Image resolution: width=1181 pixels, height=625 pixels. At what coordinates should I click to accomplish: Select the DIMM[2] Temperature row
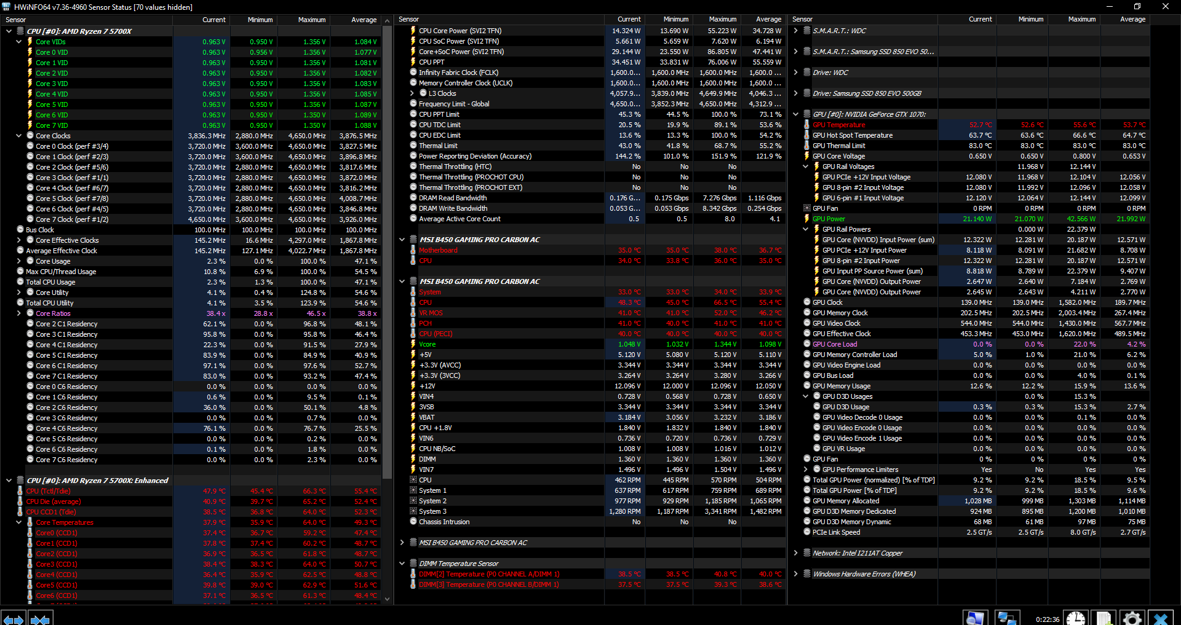pyautogui.click(x=591, y=574)
